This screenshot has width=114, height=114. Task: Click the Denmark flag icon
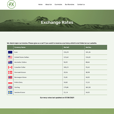click(x=10, y=72)
